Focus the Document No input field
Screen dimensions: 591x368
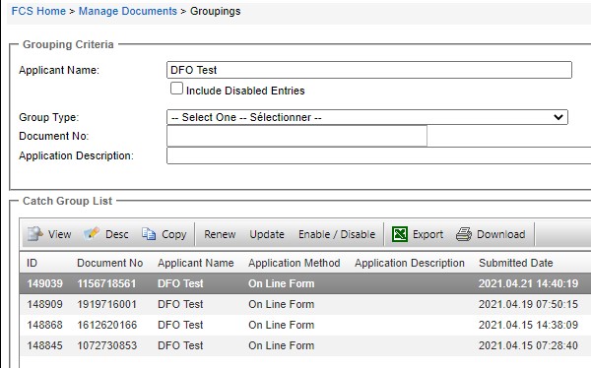pos(296,136)
